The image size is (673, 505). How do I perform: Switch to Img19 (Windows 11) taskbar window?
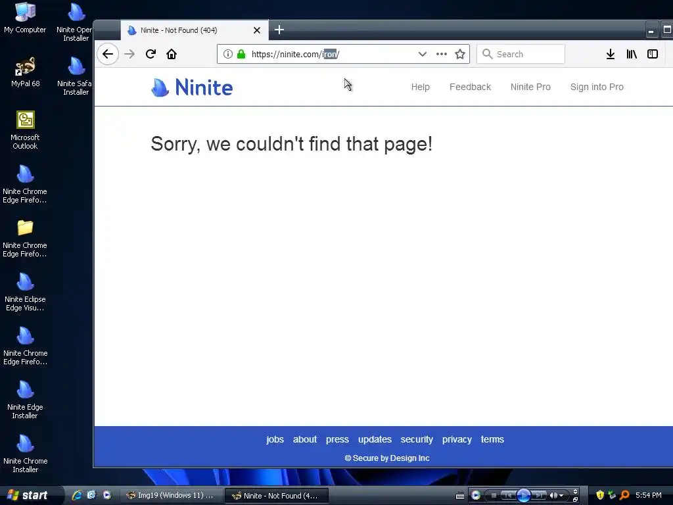pyautogui.click(x=171, y=496)
